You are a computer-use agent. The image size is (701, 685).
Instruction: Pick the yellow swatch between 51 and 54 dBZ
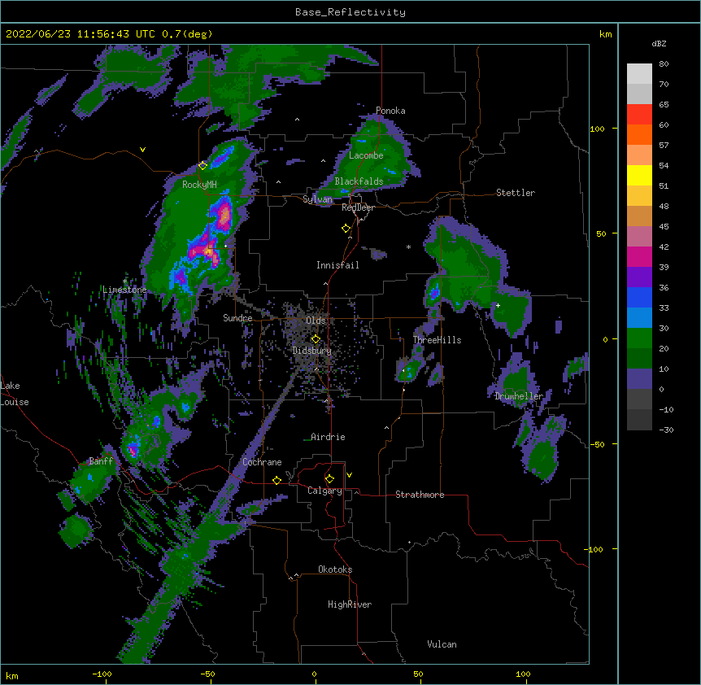pyautogui.click(x=639, y=176)
